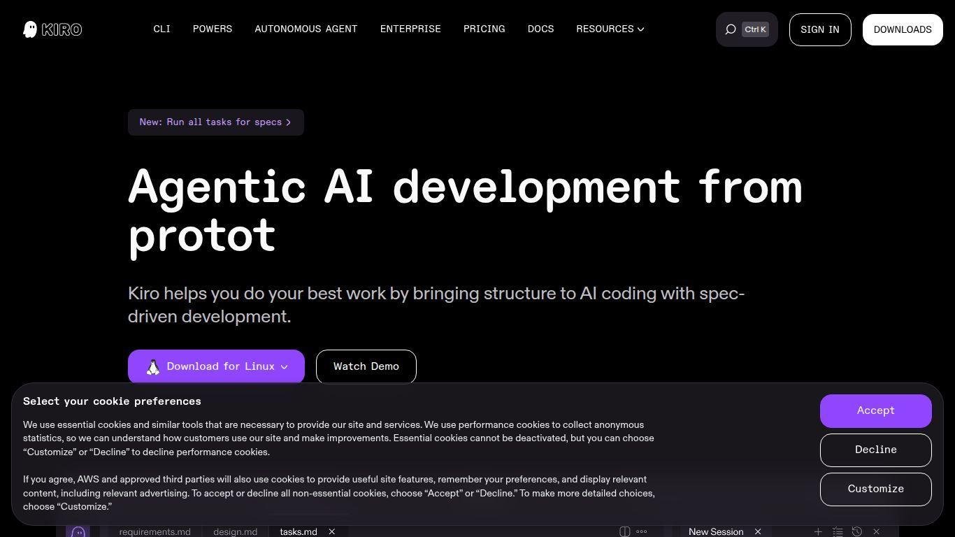The width and height of the screenshot is (955, 537).
Task: Close the tasks.md tab
Action: click(332, 532)
